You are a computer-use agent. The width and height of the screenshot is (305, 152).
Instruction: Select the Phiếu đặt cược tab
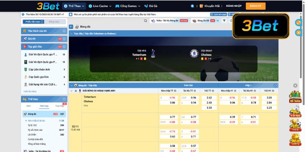pos(34,22)
